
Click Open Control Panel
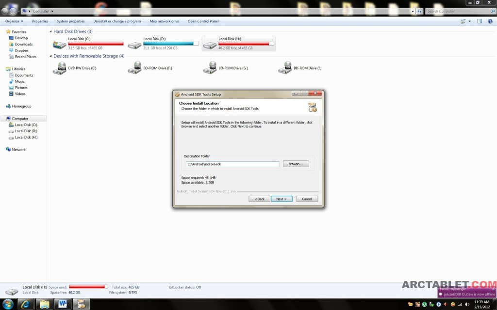[x=203, y=21]
